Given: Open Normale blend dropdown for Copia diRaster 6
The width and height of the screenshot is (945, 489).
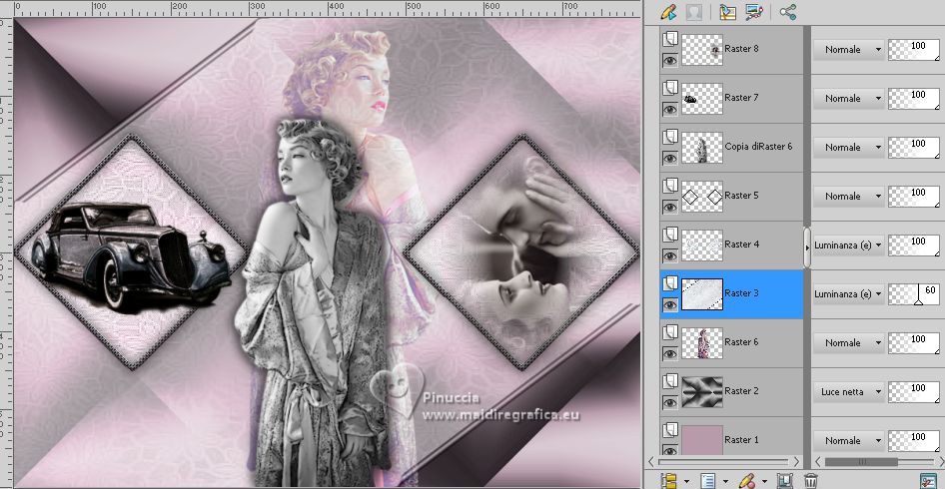Looking at the screenshot, I should pos(848,147).
